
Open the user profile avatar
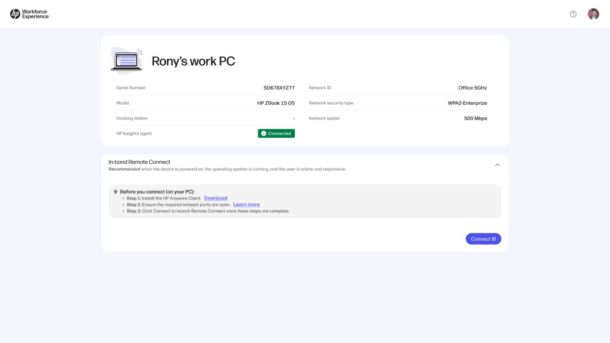coord(593,14)
